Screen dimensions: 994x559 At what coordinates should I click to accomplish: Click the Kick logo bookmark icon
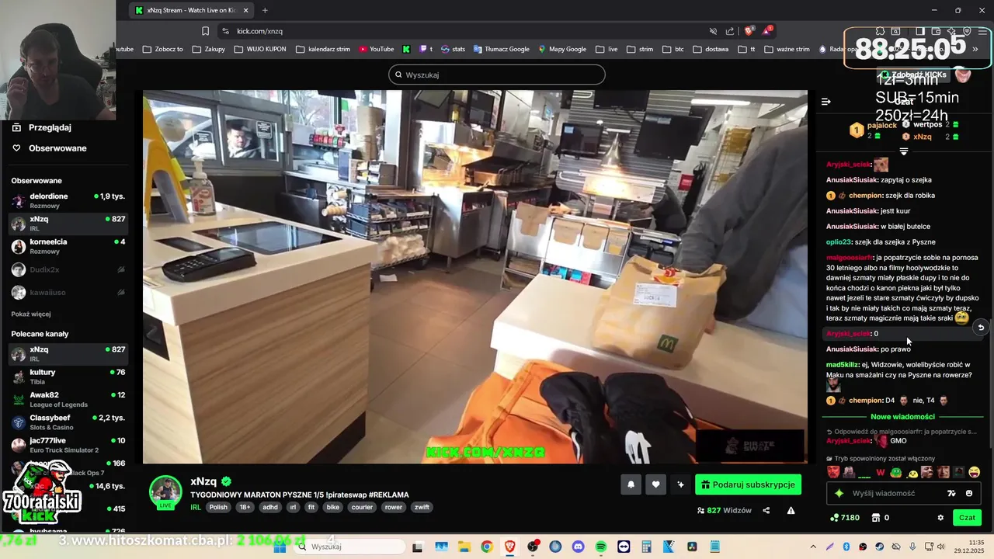pos(405,49)
